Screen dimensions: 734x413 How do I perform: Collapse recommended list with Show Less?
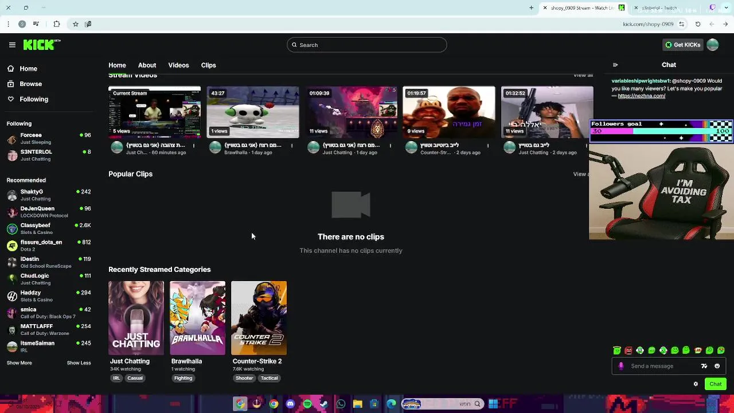79,363
